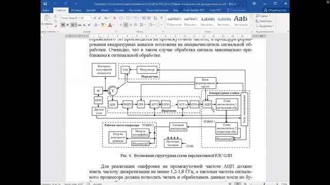Viewport: 330px width, 185px height.
Task: Open the numbered list dropdown arrow
Action: 132,18
